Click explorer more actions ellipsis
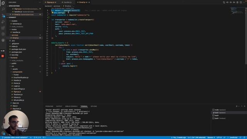 [x=40, y=2]
